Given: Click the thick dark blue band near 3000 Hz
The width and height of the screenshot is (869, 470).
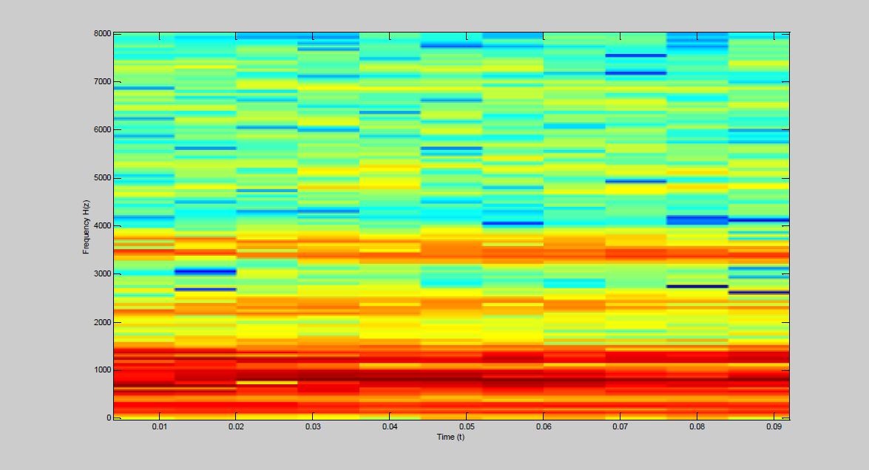Looking at the screenshot, I should point(205,272).
